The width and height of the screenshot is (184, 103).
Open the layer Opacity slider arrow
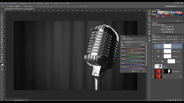pos(183,39)
